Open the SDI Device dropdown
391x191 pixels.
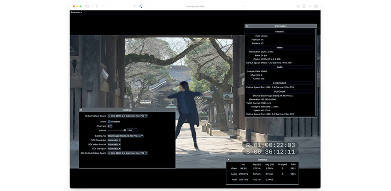126,136
